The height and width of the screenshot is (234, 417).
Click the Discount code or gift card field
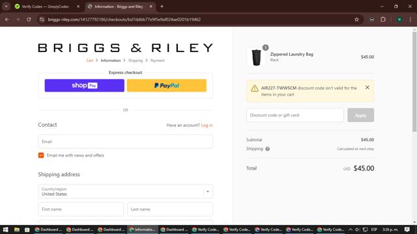pos(295,115)
